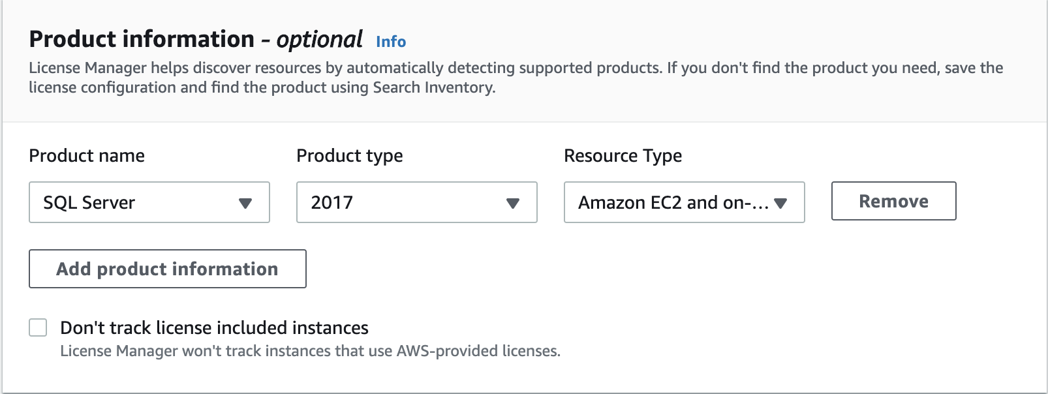The height and width of the screenshot is (394, 1048).
Task: Click the "Don't track license included instances" label
Action: (x=214, y=327)
